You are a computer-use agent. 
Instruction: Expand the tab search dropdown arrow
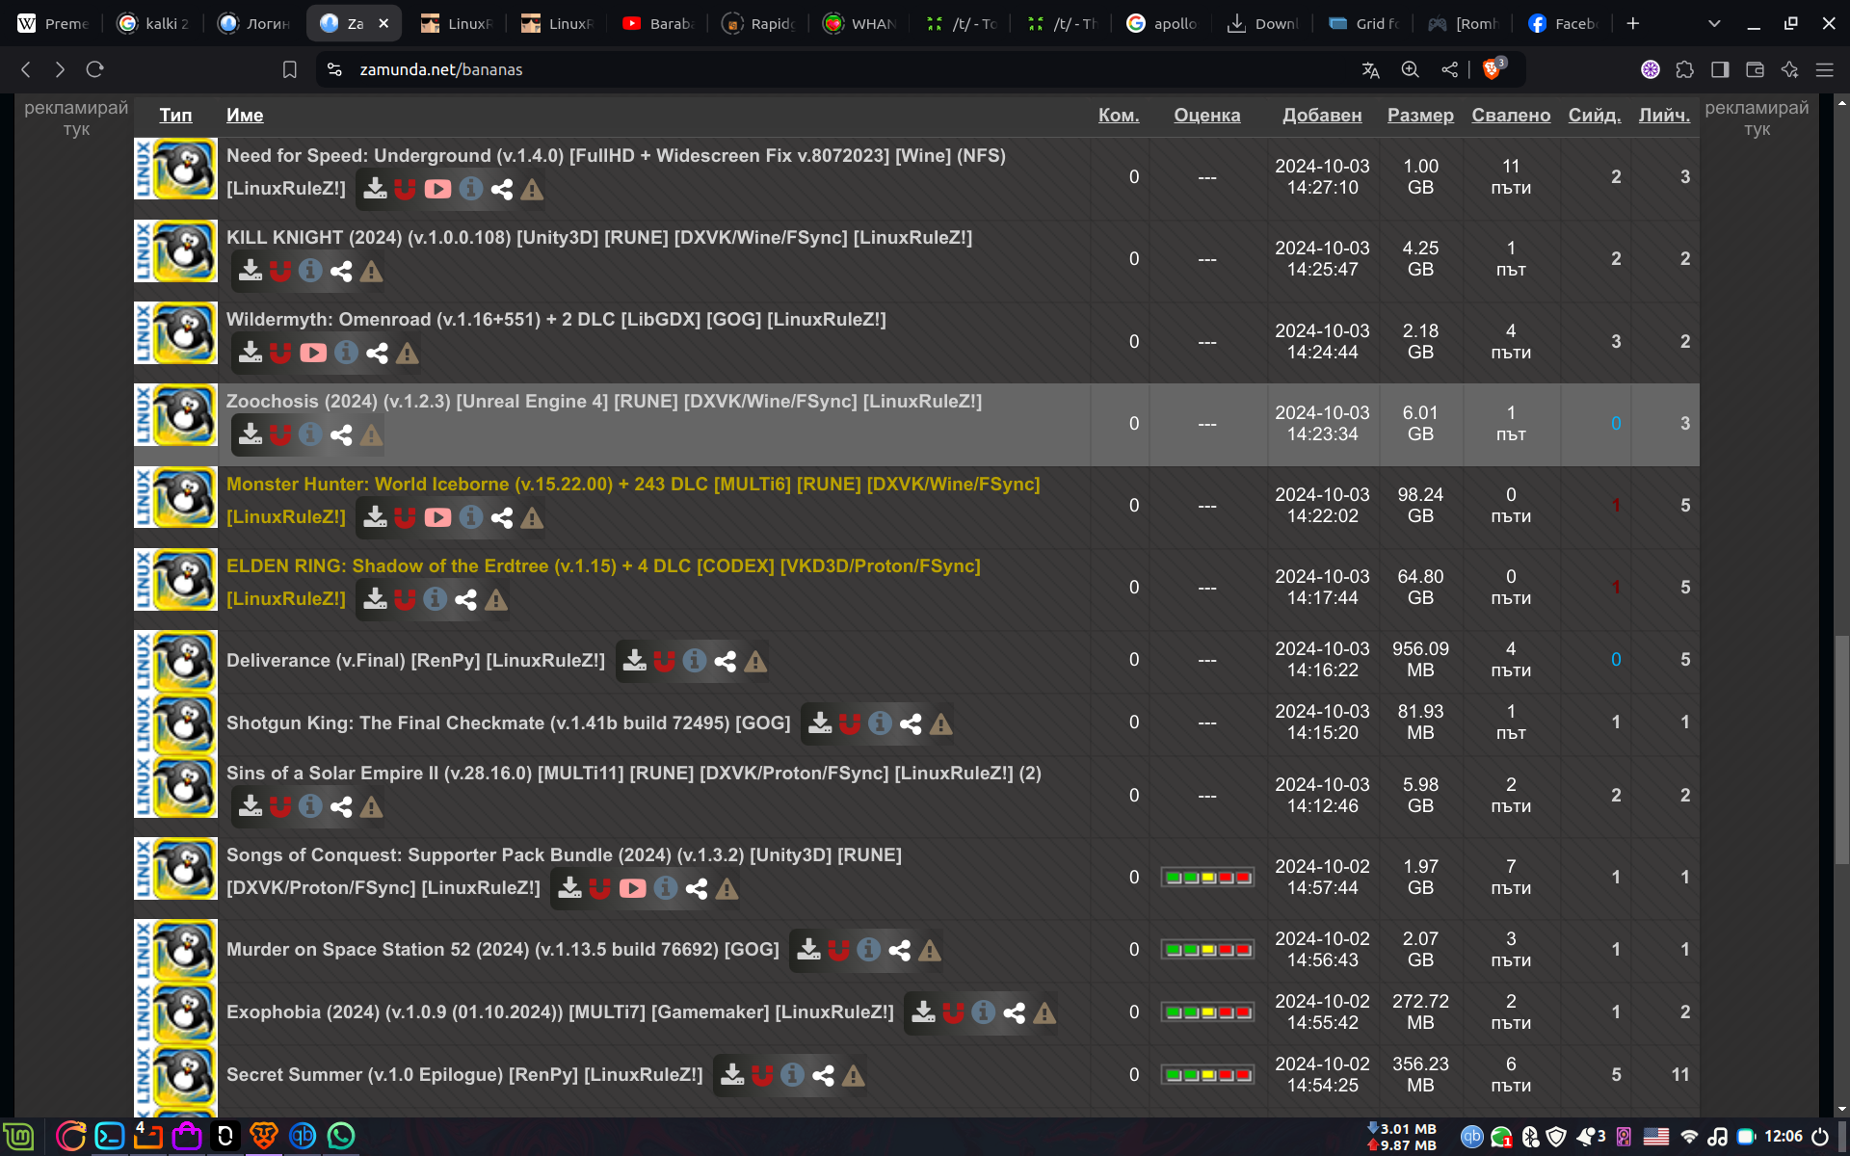(x=1714, y=23)
